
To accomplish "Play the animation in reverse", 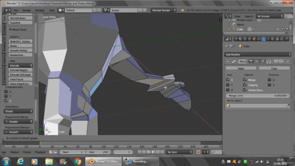I will coord(148,152).
